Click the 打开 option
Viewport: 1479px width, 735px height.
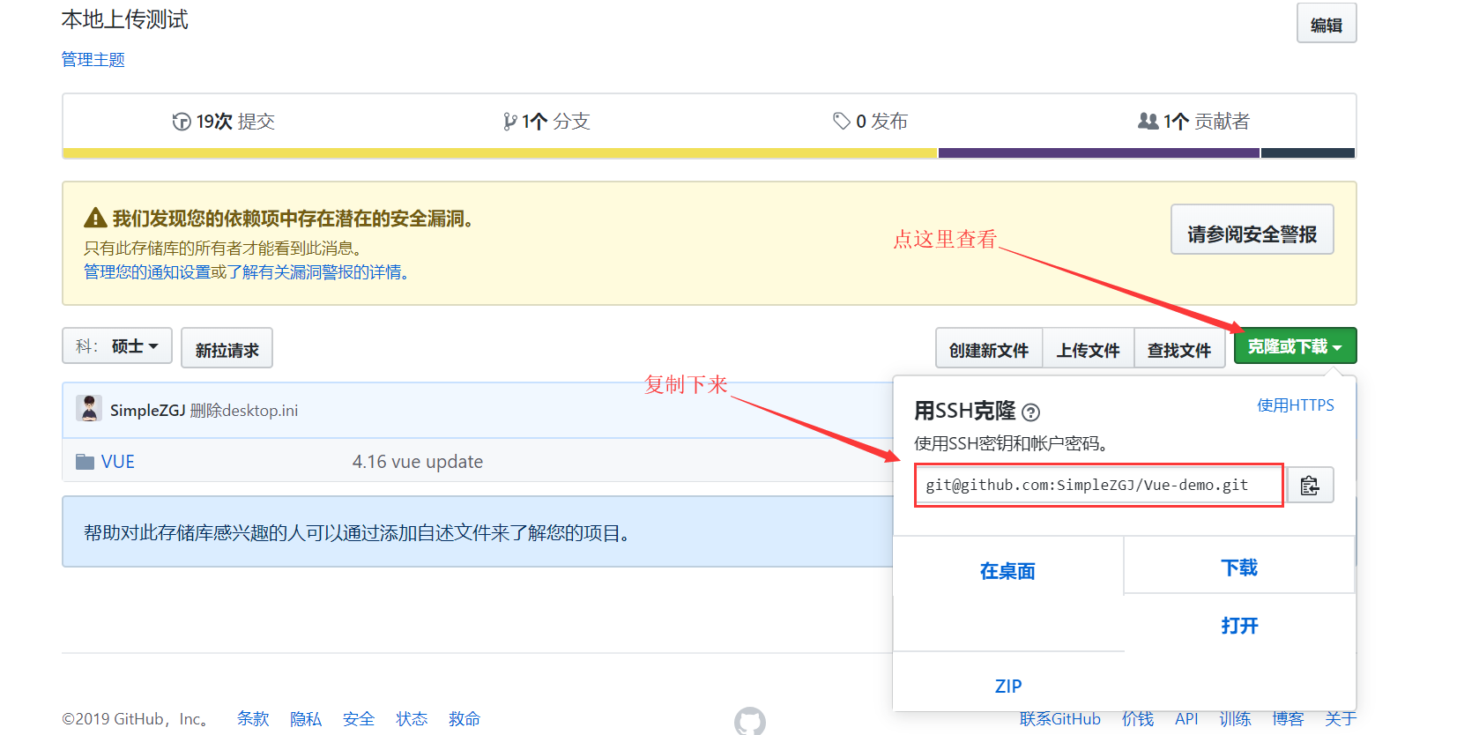pos(1239,626)
